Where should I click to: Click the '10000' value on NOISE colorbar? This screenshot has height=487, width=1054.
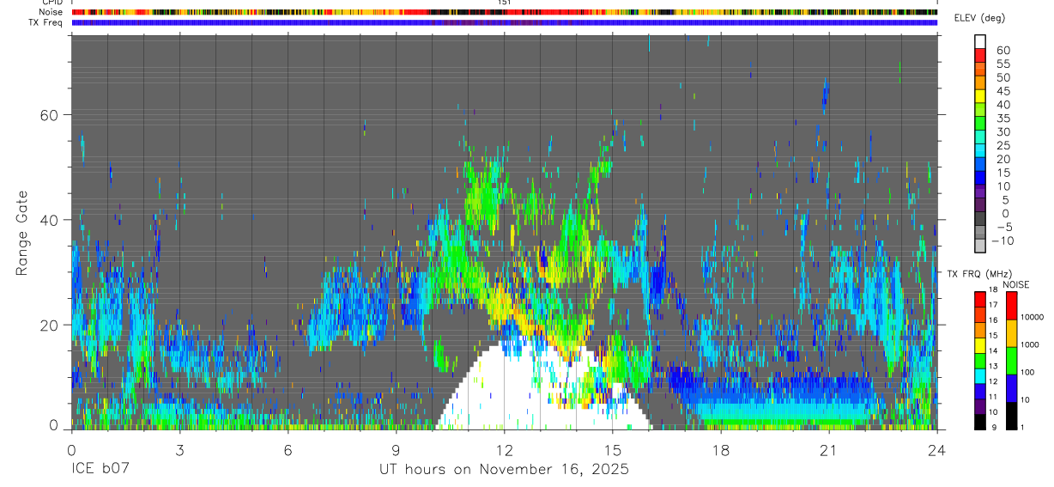pos(1031,317)
